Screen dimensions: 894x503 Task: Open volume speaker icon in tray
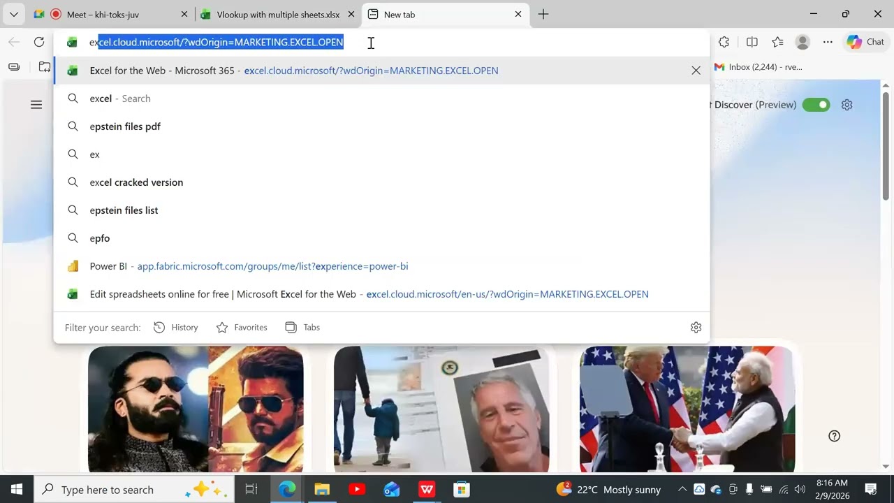coord(800,489)
